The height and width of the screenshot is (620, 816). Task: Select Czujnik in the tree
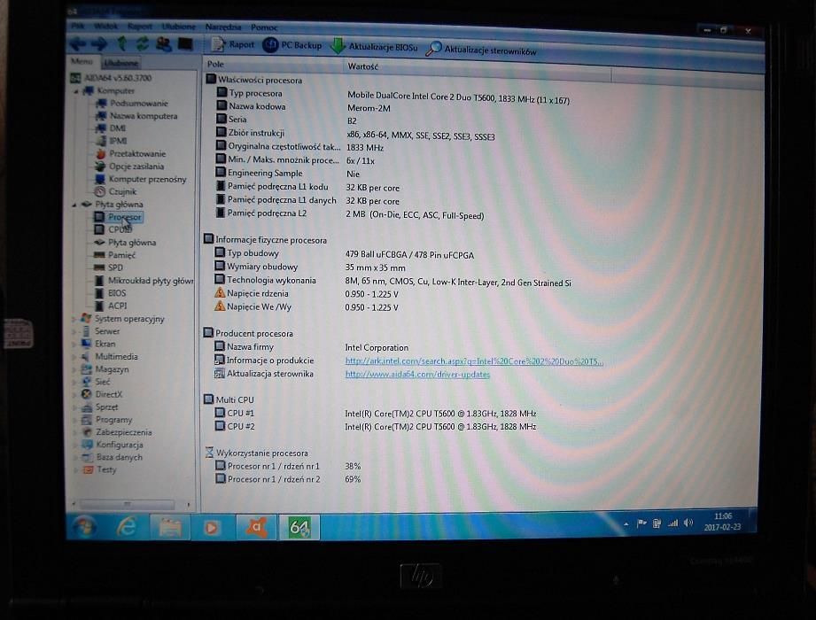pyautogui.click(x=115, y=192)
